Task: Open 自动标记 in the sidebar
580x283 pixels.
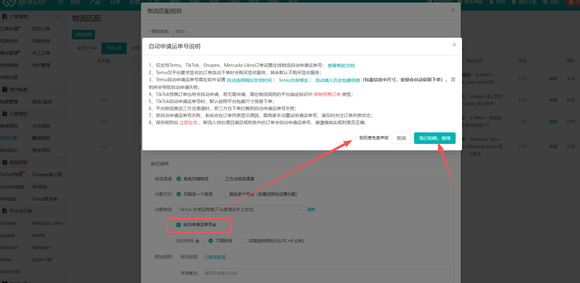Action: click(x=9, y=150)
